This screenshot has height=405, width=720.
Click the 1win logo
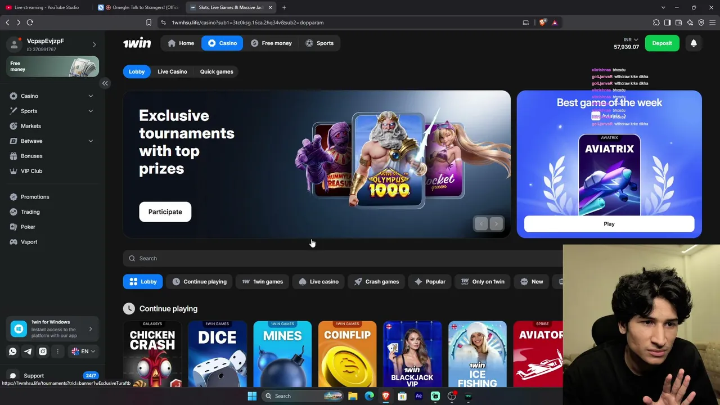pos(137,43)
